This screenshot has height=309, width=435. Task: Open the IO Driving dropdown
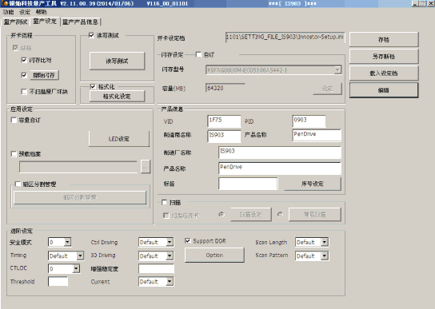(170, 256)
